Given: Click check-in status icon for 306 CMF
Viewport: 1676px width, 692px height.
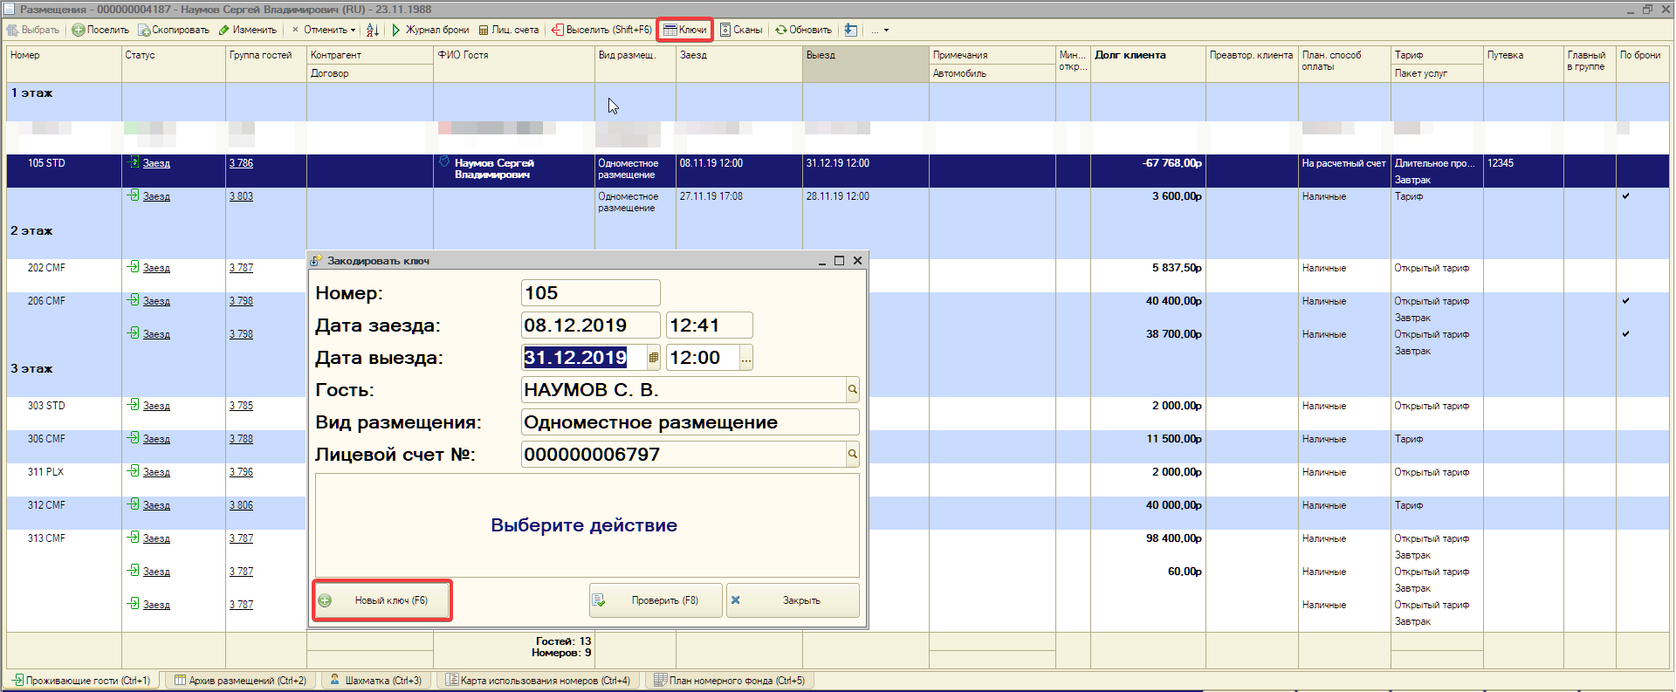Looking at the screenshot, I should [x=134, y=438].
